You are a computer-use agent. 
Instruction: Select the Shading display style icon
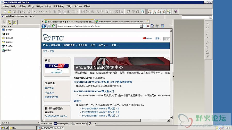[x=143, y=12]
